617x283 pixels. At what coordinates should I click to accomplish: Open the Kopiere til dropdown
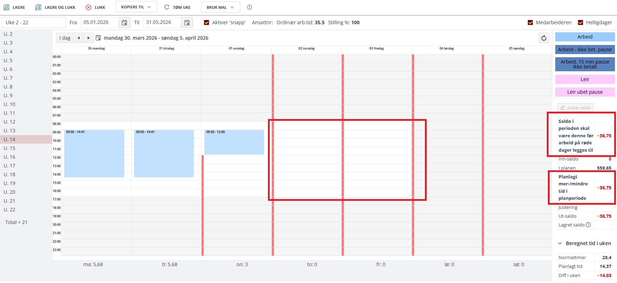(x=136, y=7)
